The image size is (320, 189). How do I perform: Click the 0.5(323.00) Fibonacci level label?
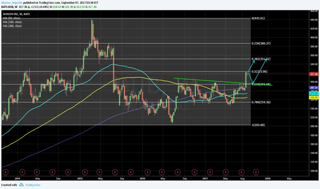tap(259, 71)
